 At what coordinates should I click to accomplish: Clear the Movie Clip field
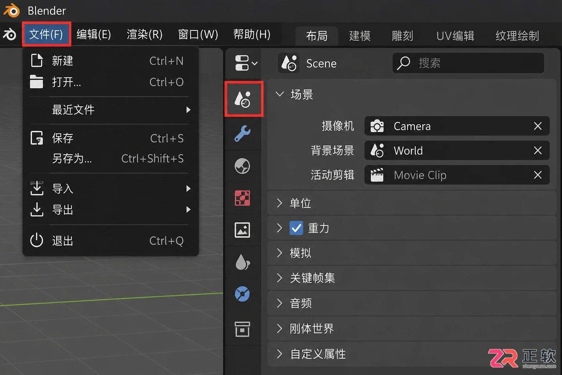coord(538,175)
